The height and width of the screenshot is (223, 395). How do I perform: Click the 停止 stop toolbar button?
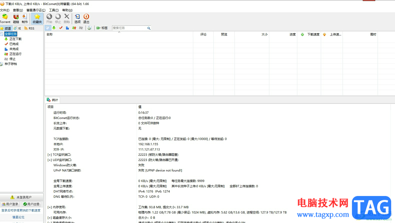click(58, 18)
